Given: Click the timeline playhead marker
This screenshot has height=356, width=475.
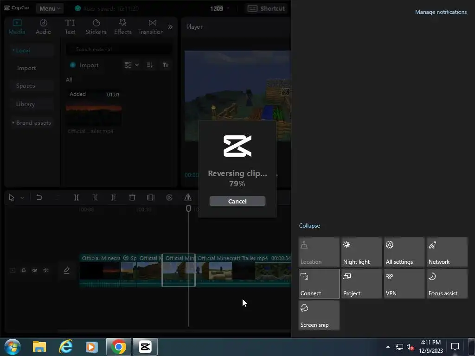Looking at the screenshot, I should click(x=188, y=209).
